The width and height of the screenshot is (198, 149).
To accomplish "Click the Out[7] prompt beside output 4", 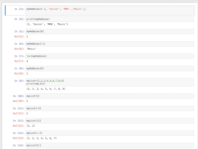I will 20,61.
